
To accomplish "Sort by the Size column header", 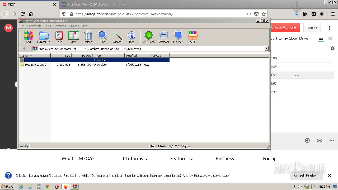I will [x=61, y=55].
